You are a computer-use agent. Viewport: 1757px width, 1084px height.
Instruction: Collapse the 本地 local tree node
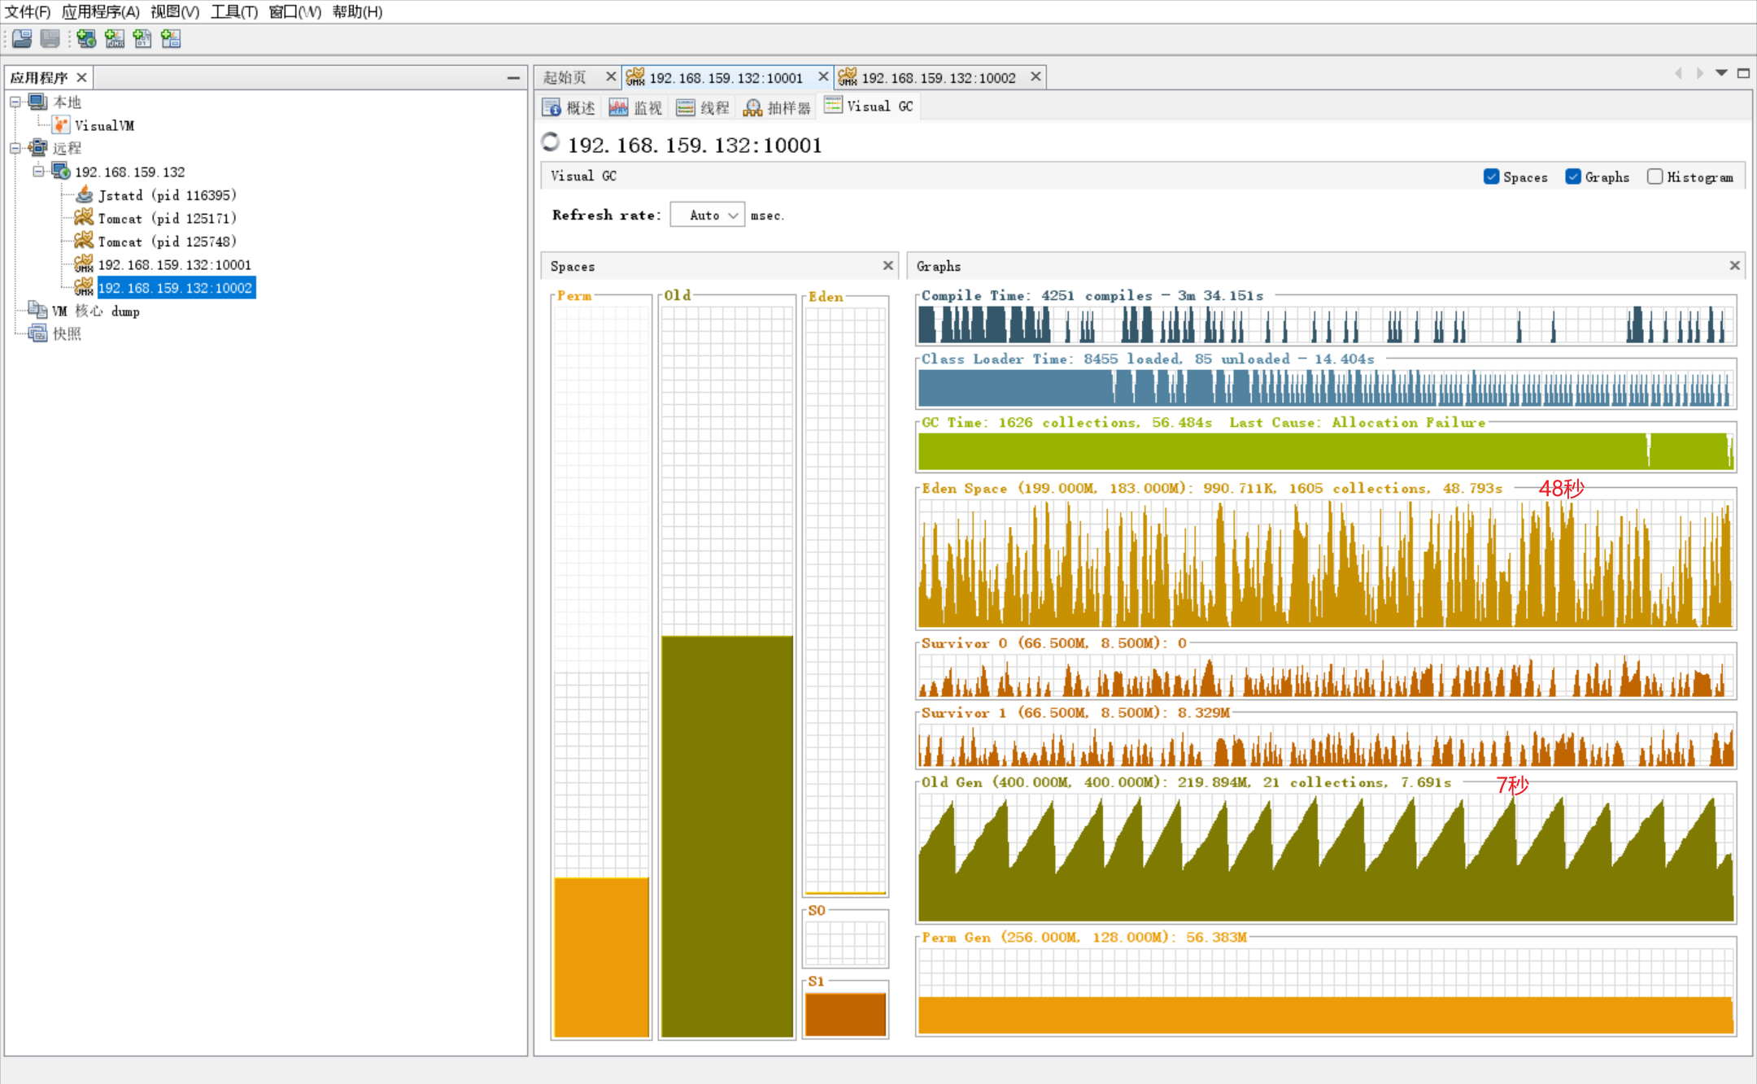[15, 102]
